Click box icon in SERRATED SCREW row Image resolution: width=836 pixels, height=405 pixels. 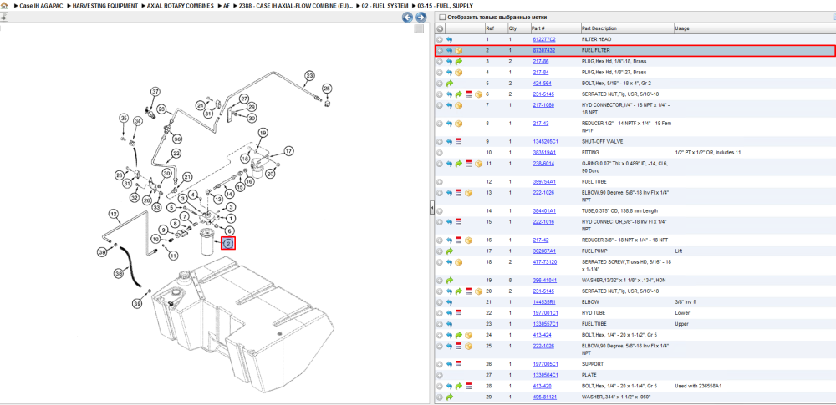pyautogui.click(x=458, y=262)
